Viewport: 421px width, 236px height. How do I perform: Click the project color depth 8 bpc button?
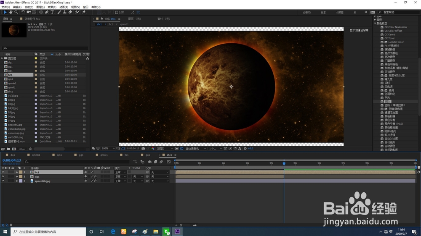click(22, 149)
